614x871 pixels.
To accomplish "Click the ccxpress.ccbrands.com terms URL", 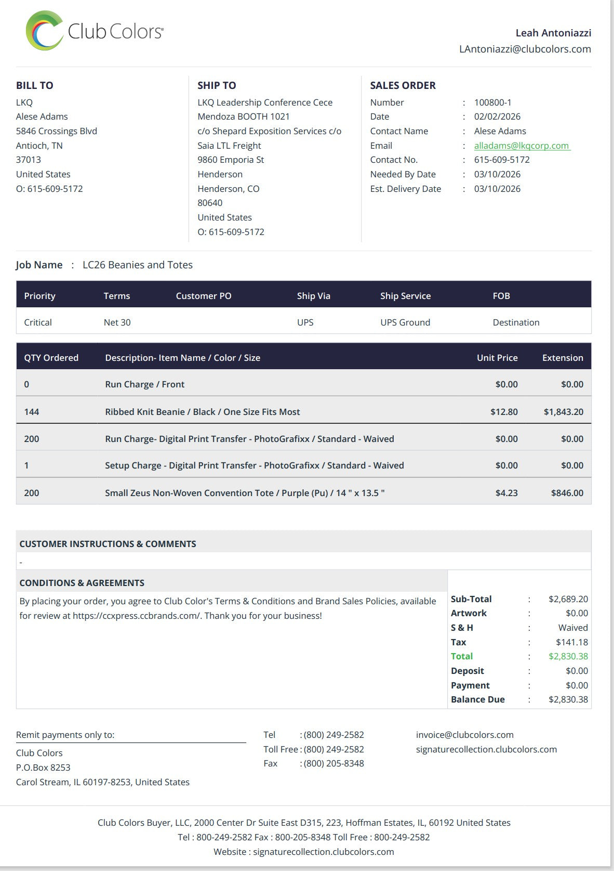I will pos(136,616).
